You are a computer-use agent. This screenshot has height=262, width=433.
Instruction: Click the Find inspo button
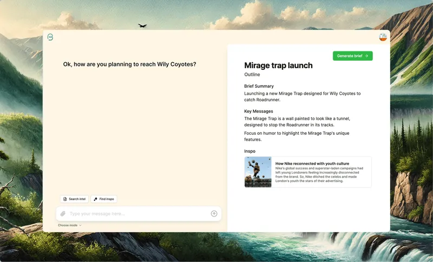(x=104, y=199)
